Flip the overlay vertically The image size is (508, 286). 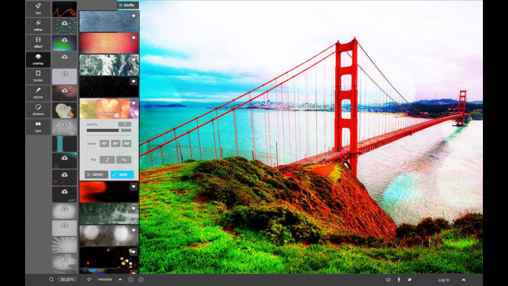107,160
